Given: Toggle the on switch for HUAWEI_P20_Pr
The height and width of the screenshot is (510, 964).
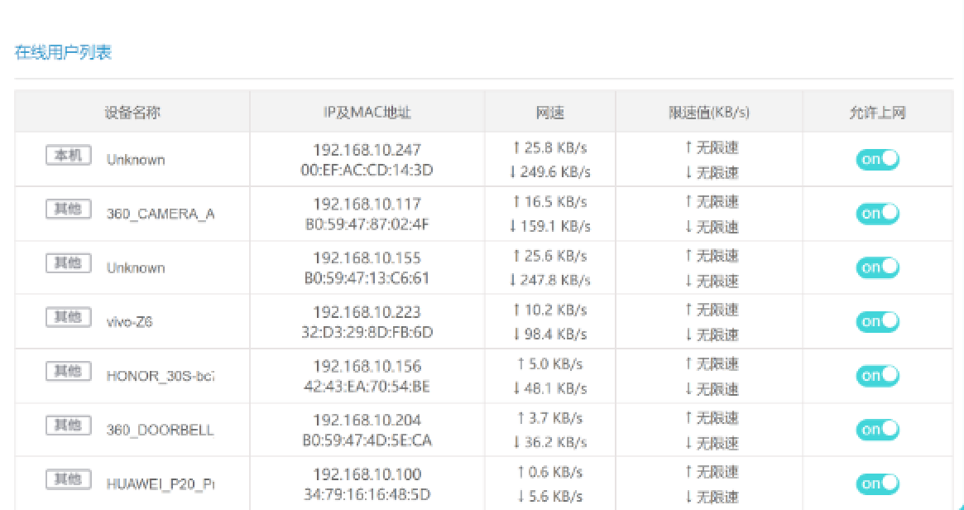Looking at the screenshot, I should point(877,483).
